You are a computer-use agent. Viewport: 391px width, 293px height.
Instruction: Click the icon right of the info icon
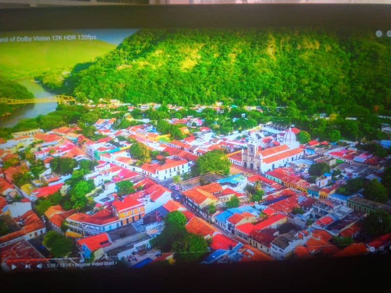click(388, 34)
